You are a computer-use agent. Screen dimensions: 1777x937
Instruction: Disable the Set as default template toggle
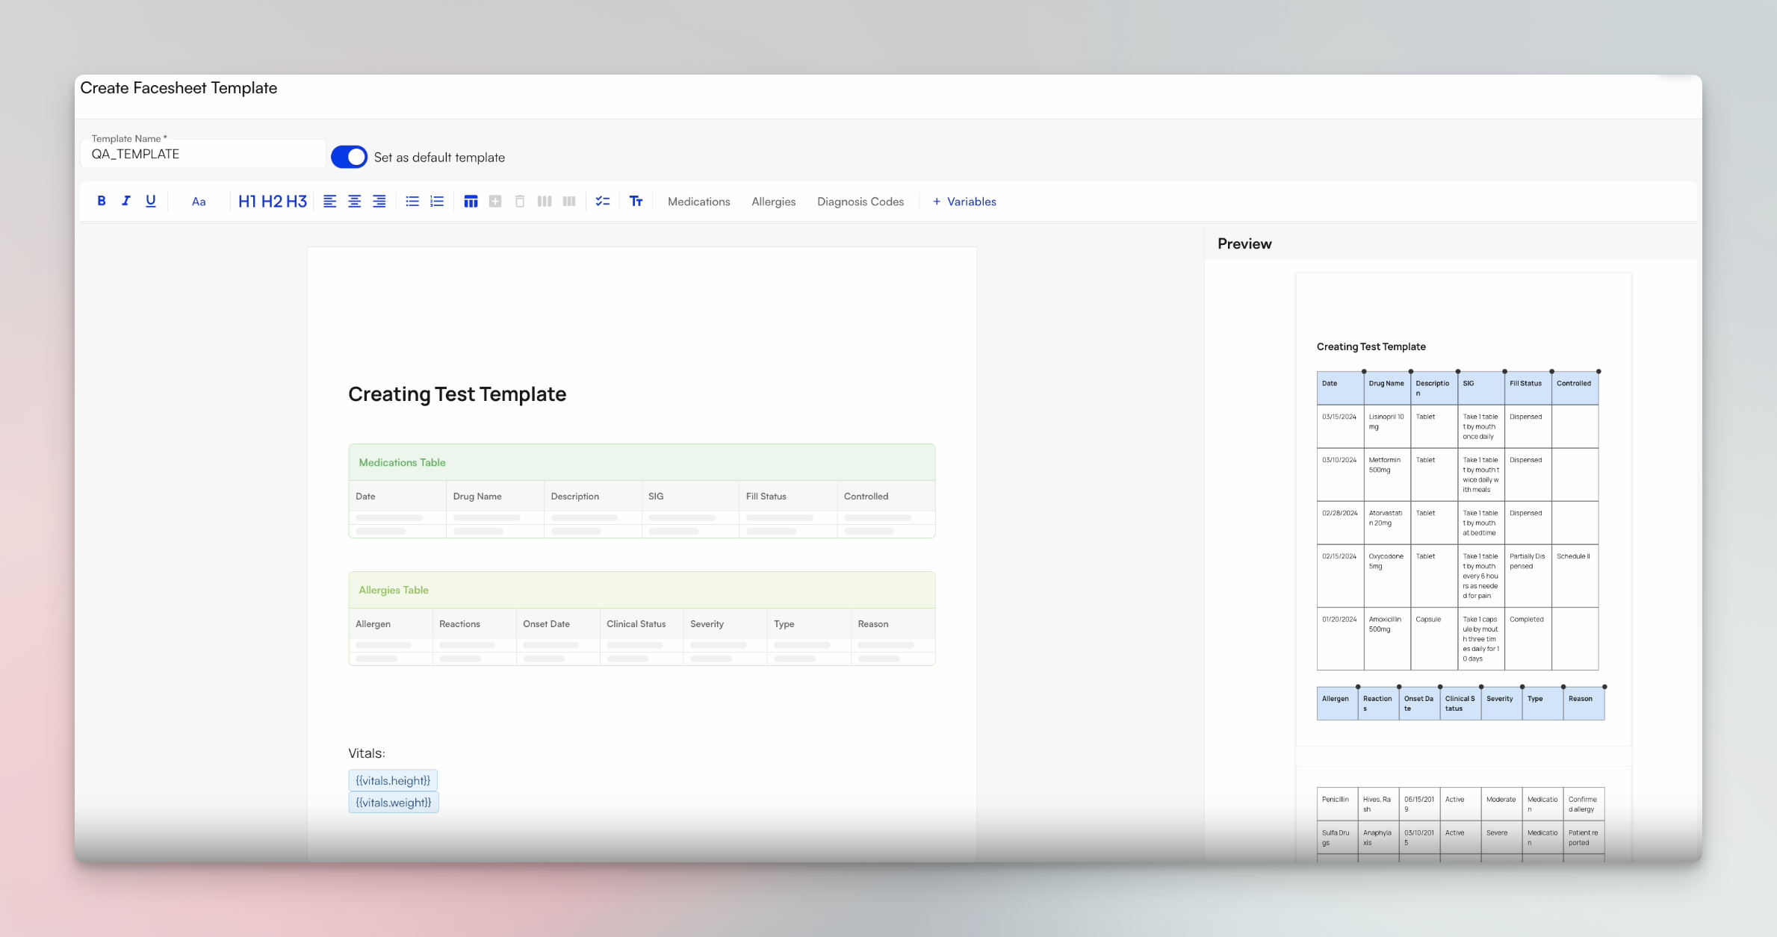[348, 157]
